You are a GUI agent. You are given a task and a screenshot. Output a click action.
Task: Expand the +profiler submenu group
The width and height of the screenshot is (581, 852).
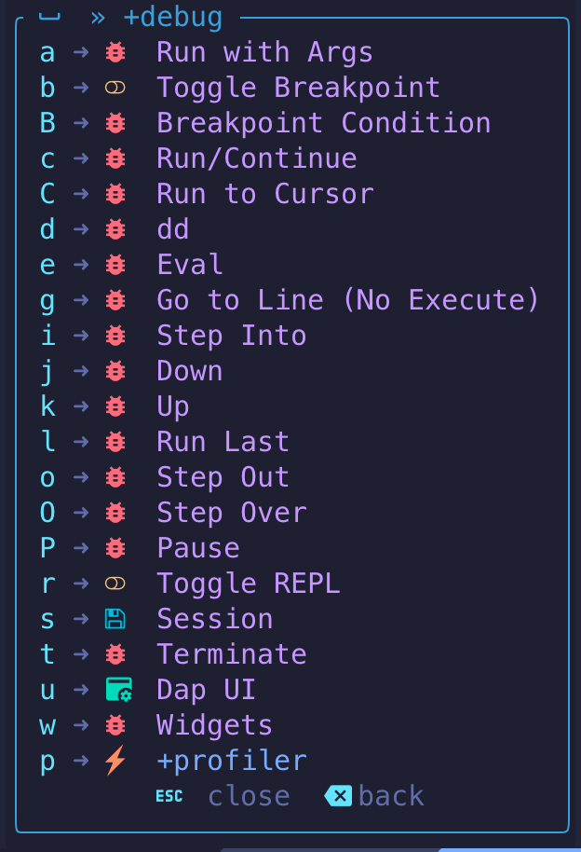(x=232, y=760)
